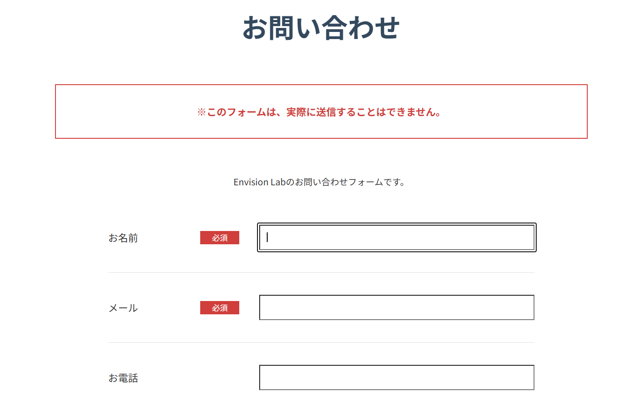Click the red notice text about 送信

pos(320,112)
